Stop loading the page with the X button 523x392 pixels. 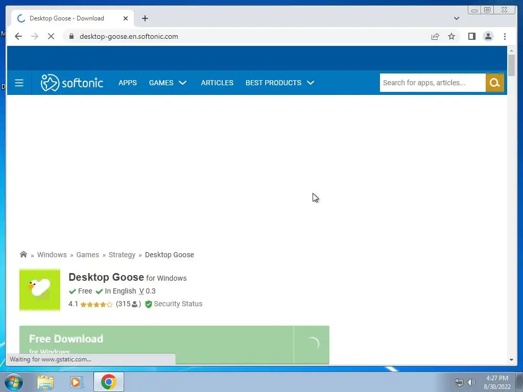click(51, 36)
